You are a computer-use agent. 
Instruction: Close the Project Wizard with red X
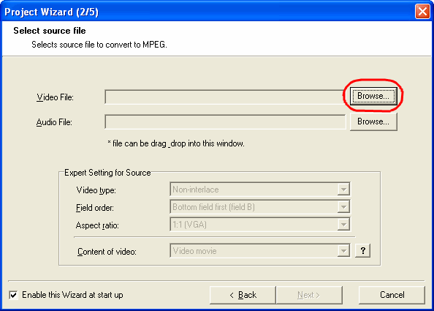point(422,12)
